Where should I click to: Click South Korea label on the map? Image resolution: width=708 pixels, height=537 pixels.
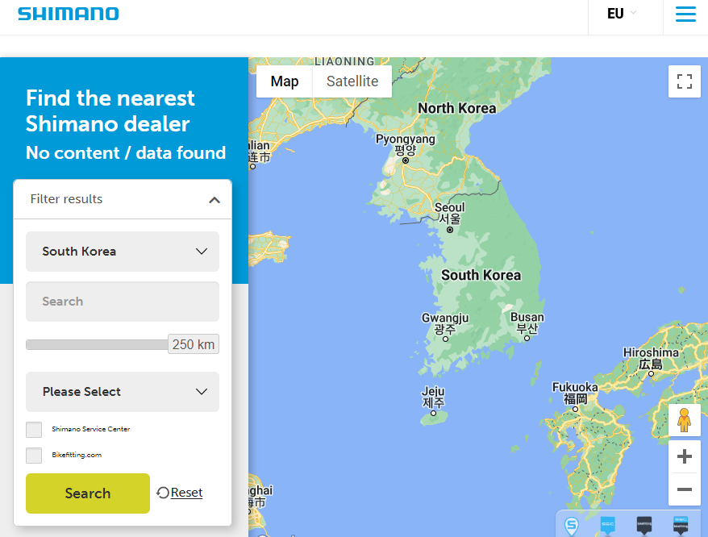481,275
